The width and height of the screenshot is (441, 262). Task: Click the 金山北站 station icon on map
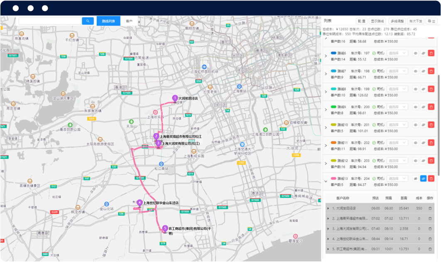point(107,204)
